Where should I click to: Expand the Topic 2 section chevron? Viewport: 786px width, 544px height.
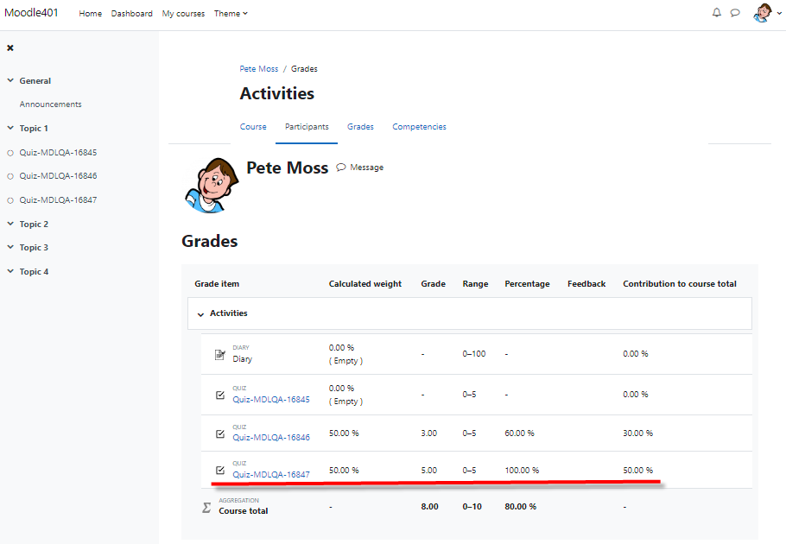pyautogui.click(x=10, y=224)
